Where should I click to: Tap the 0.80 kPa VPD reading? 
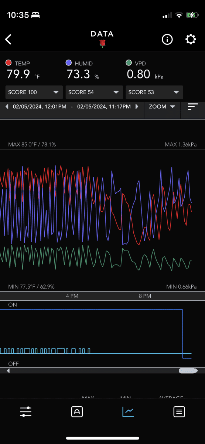[145, 74]
